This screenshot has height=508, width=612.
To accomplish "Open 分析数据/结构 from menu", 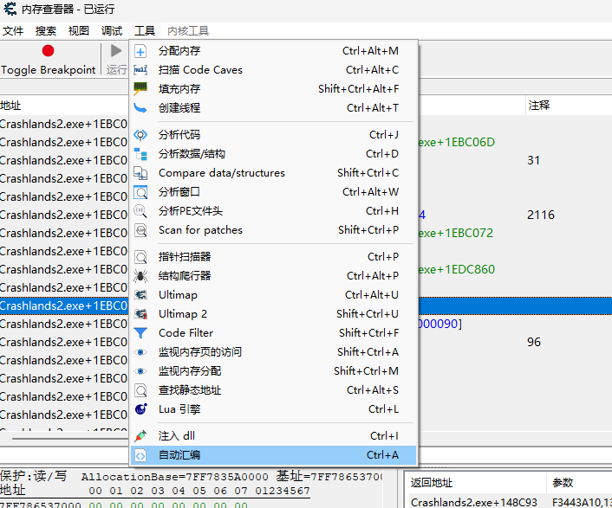I will 274,154.
